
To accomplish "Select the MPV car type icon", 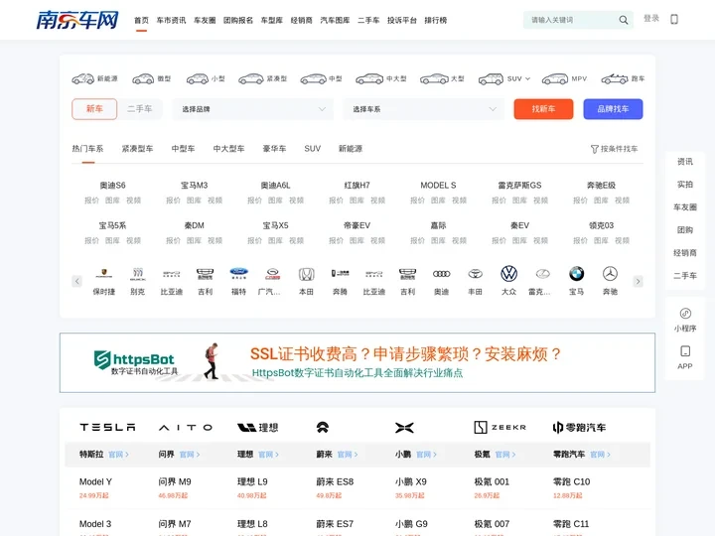I will (554, 78).
